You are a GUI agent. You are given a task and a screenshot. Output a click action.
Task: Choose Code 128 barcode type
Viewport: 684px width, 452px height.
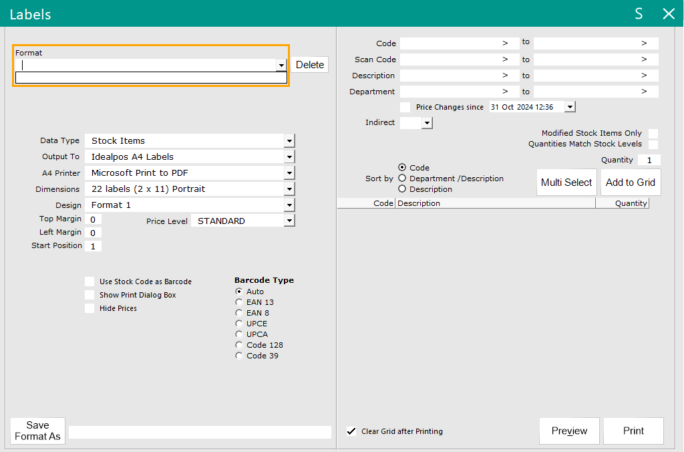click(x=239, y=345)
